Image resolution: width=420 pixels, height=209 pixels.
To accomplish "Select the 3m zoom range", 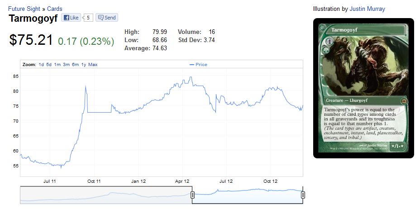I will tap(66, 65).
